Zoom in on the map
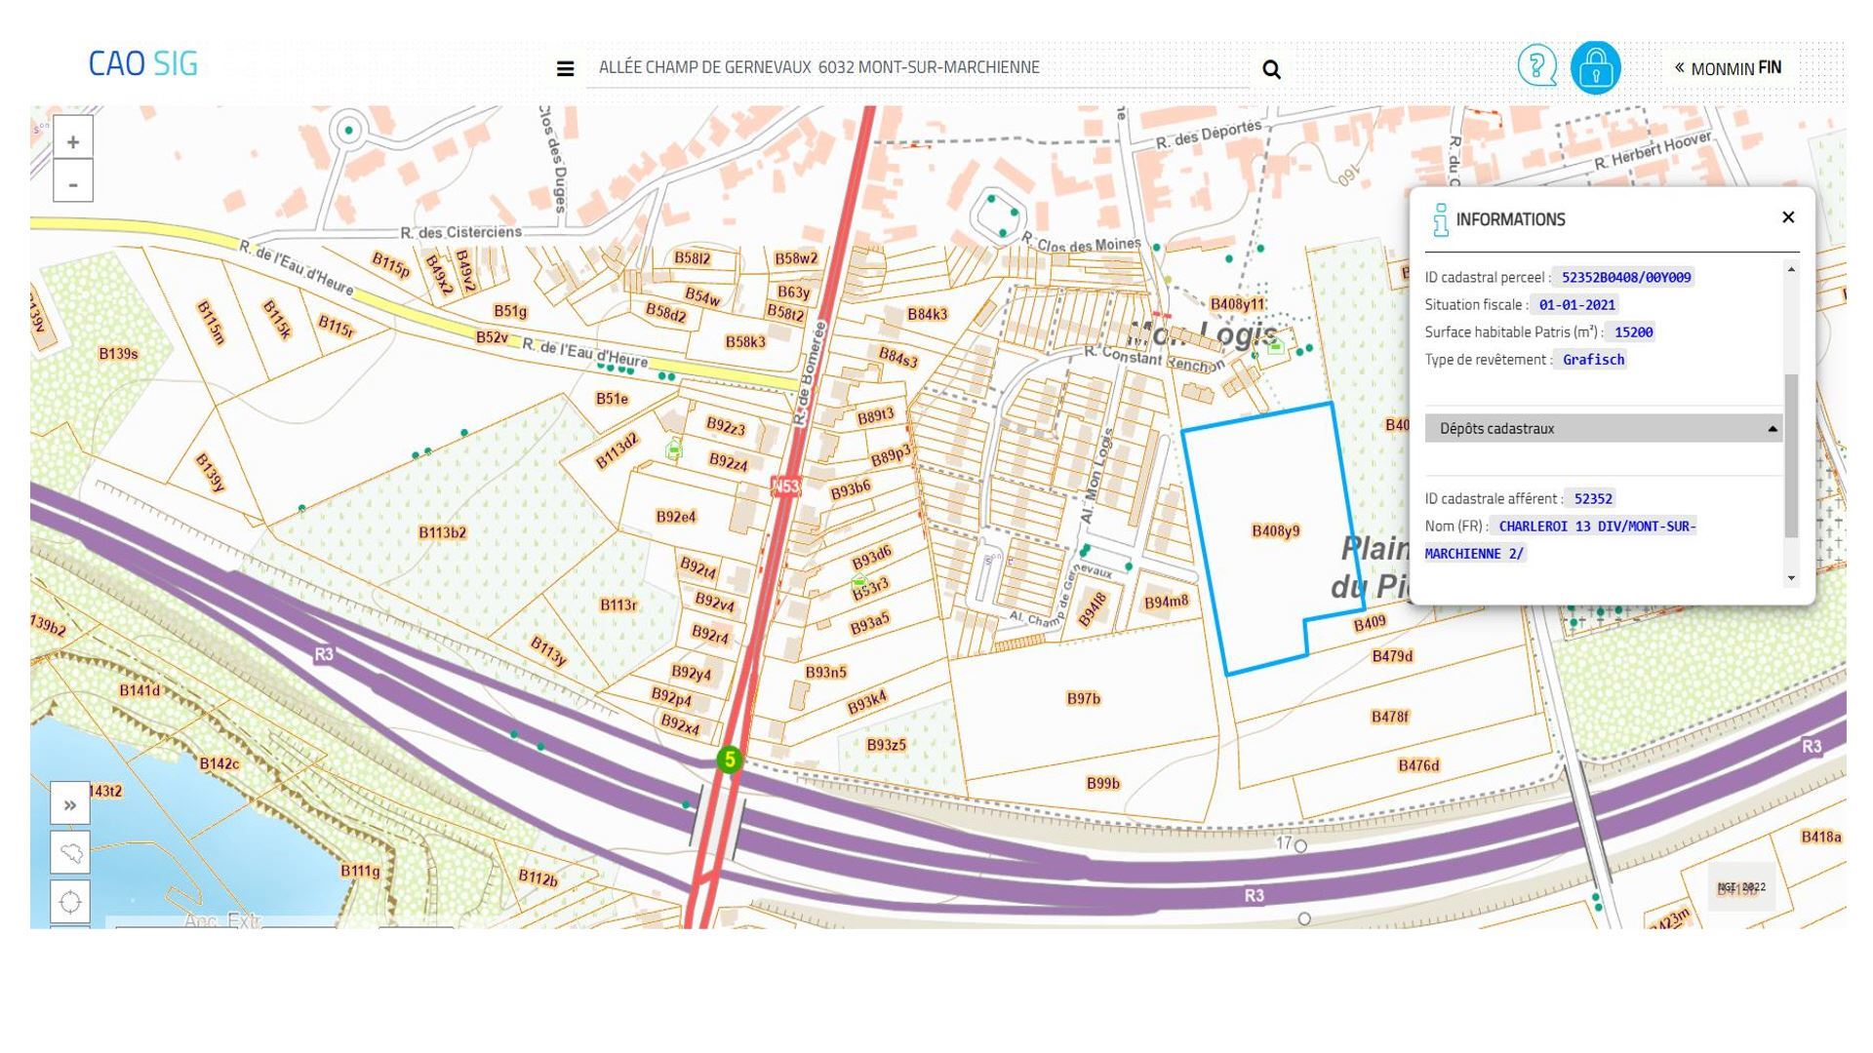This screenshot has height=1053, width=1873. pyautogui.click(x=73, y=142)
